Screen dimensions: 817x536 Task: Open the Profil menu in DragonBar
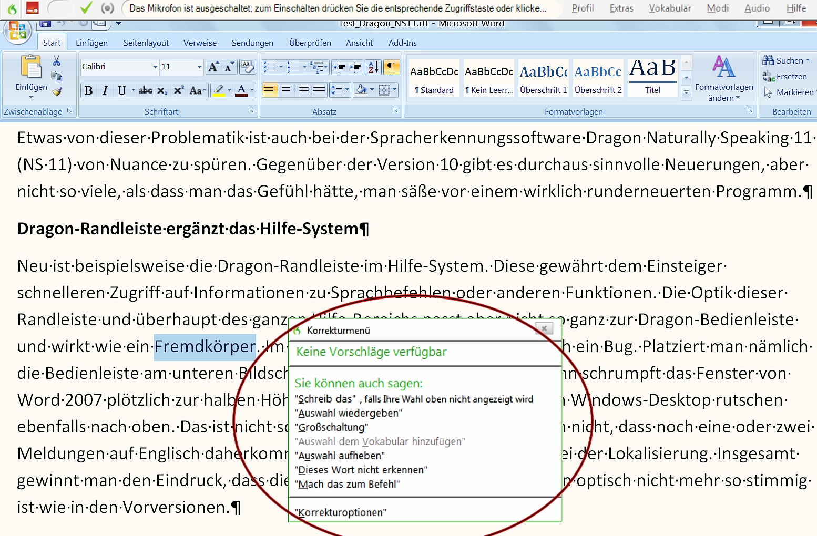583,8
